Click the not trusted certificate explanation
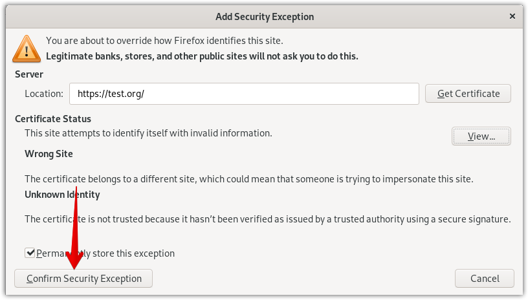 coord(267,219)
